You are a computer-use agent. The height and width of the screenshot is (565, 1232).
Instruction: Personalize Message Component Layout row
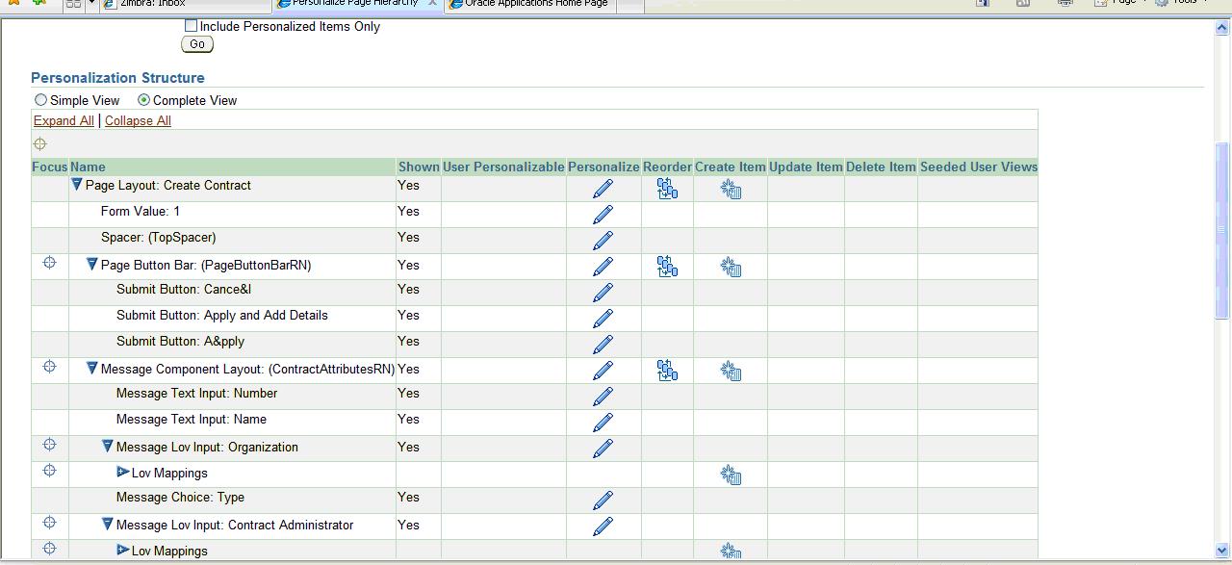[603, 371]
